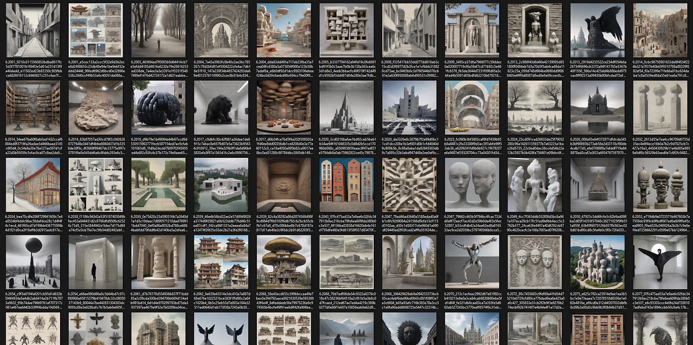The image size is (693, 345).
Task: Open the sepia hillside town thumbnail 6.2014_0cbc9
Action: 660,30
